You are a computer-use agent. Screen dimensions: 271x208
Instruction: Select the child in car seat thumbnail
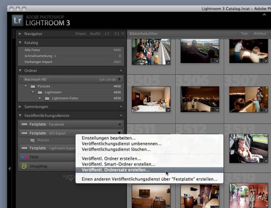pyautogui.click(x=249, y=148)
